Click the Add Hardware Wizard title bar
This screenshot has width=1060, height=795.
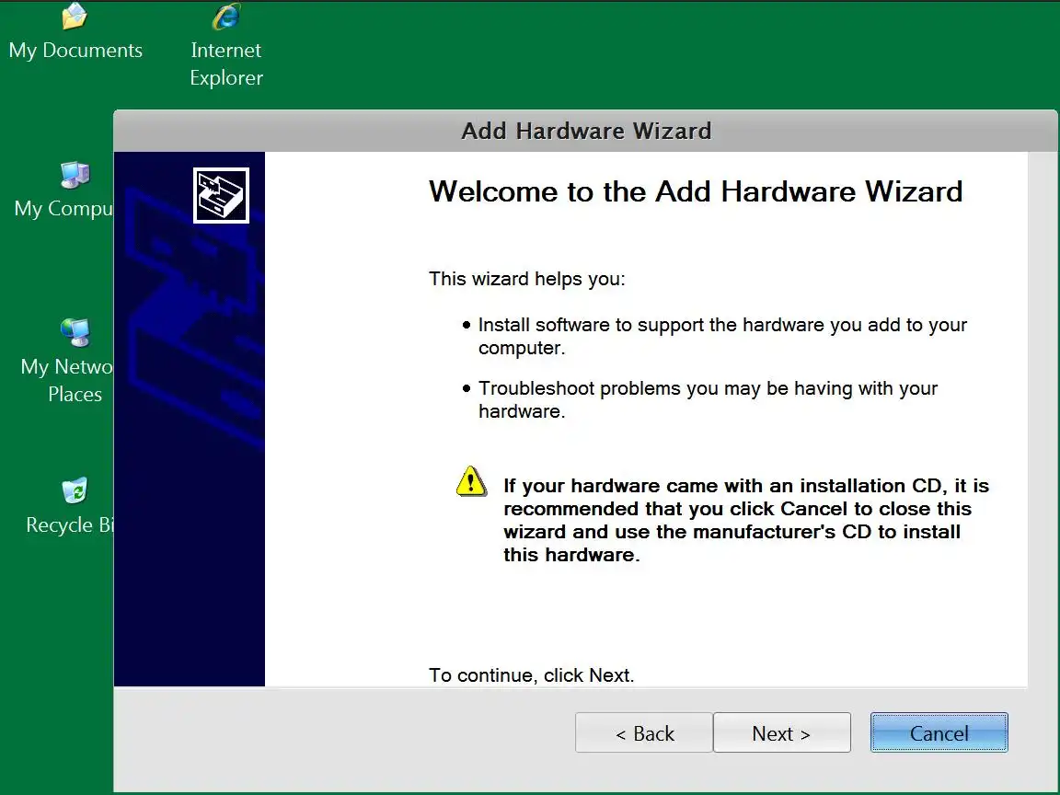coord(585,131)
